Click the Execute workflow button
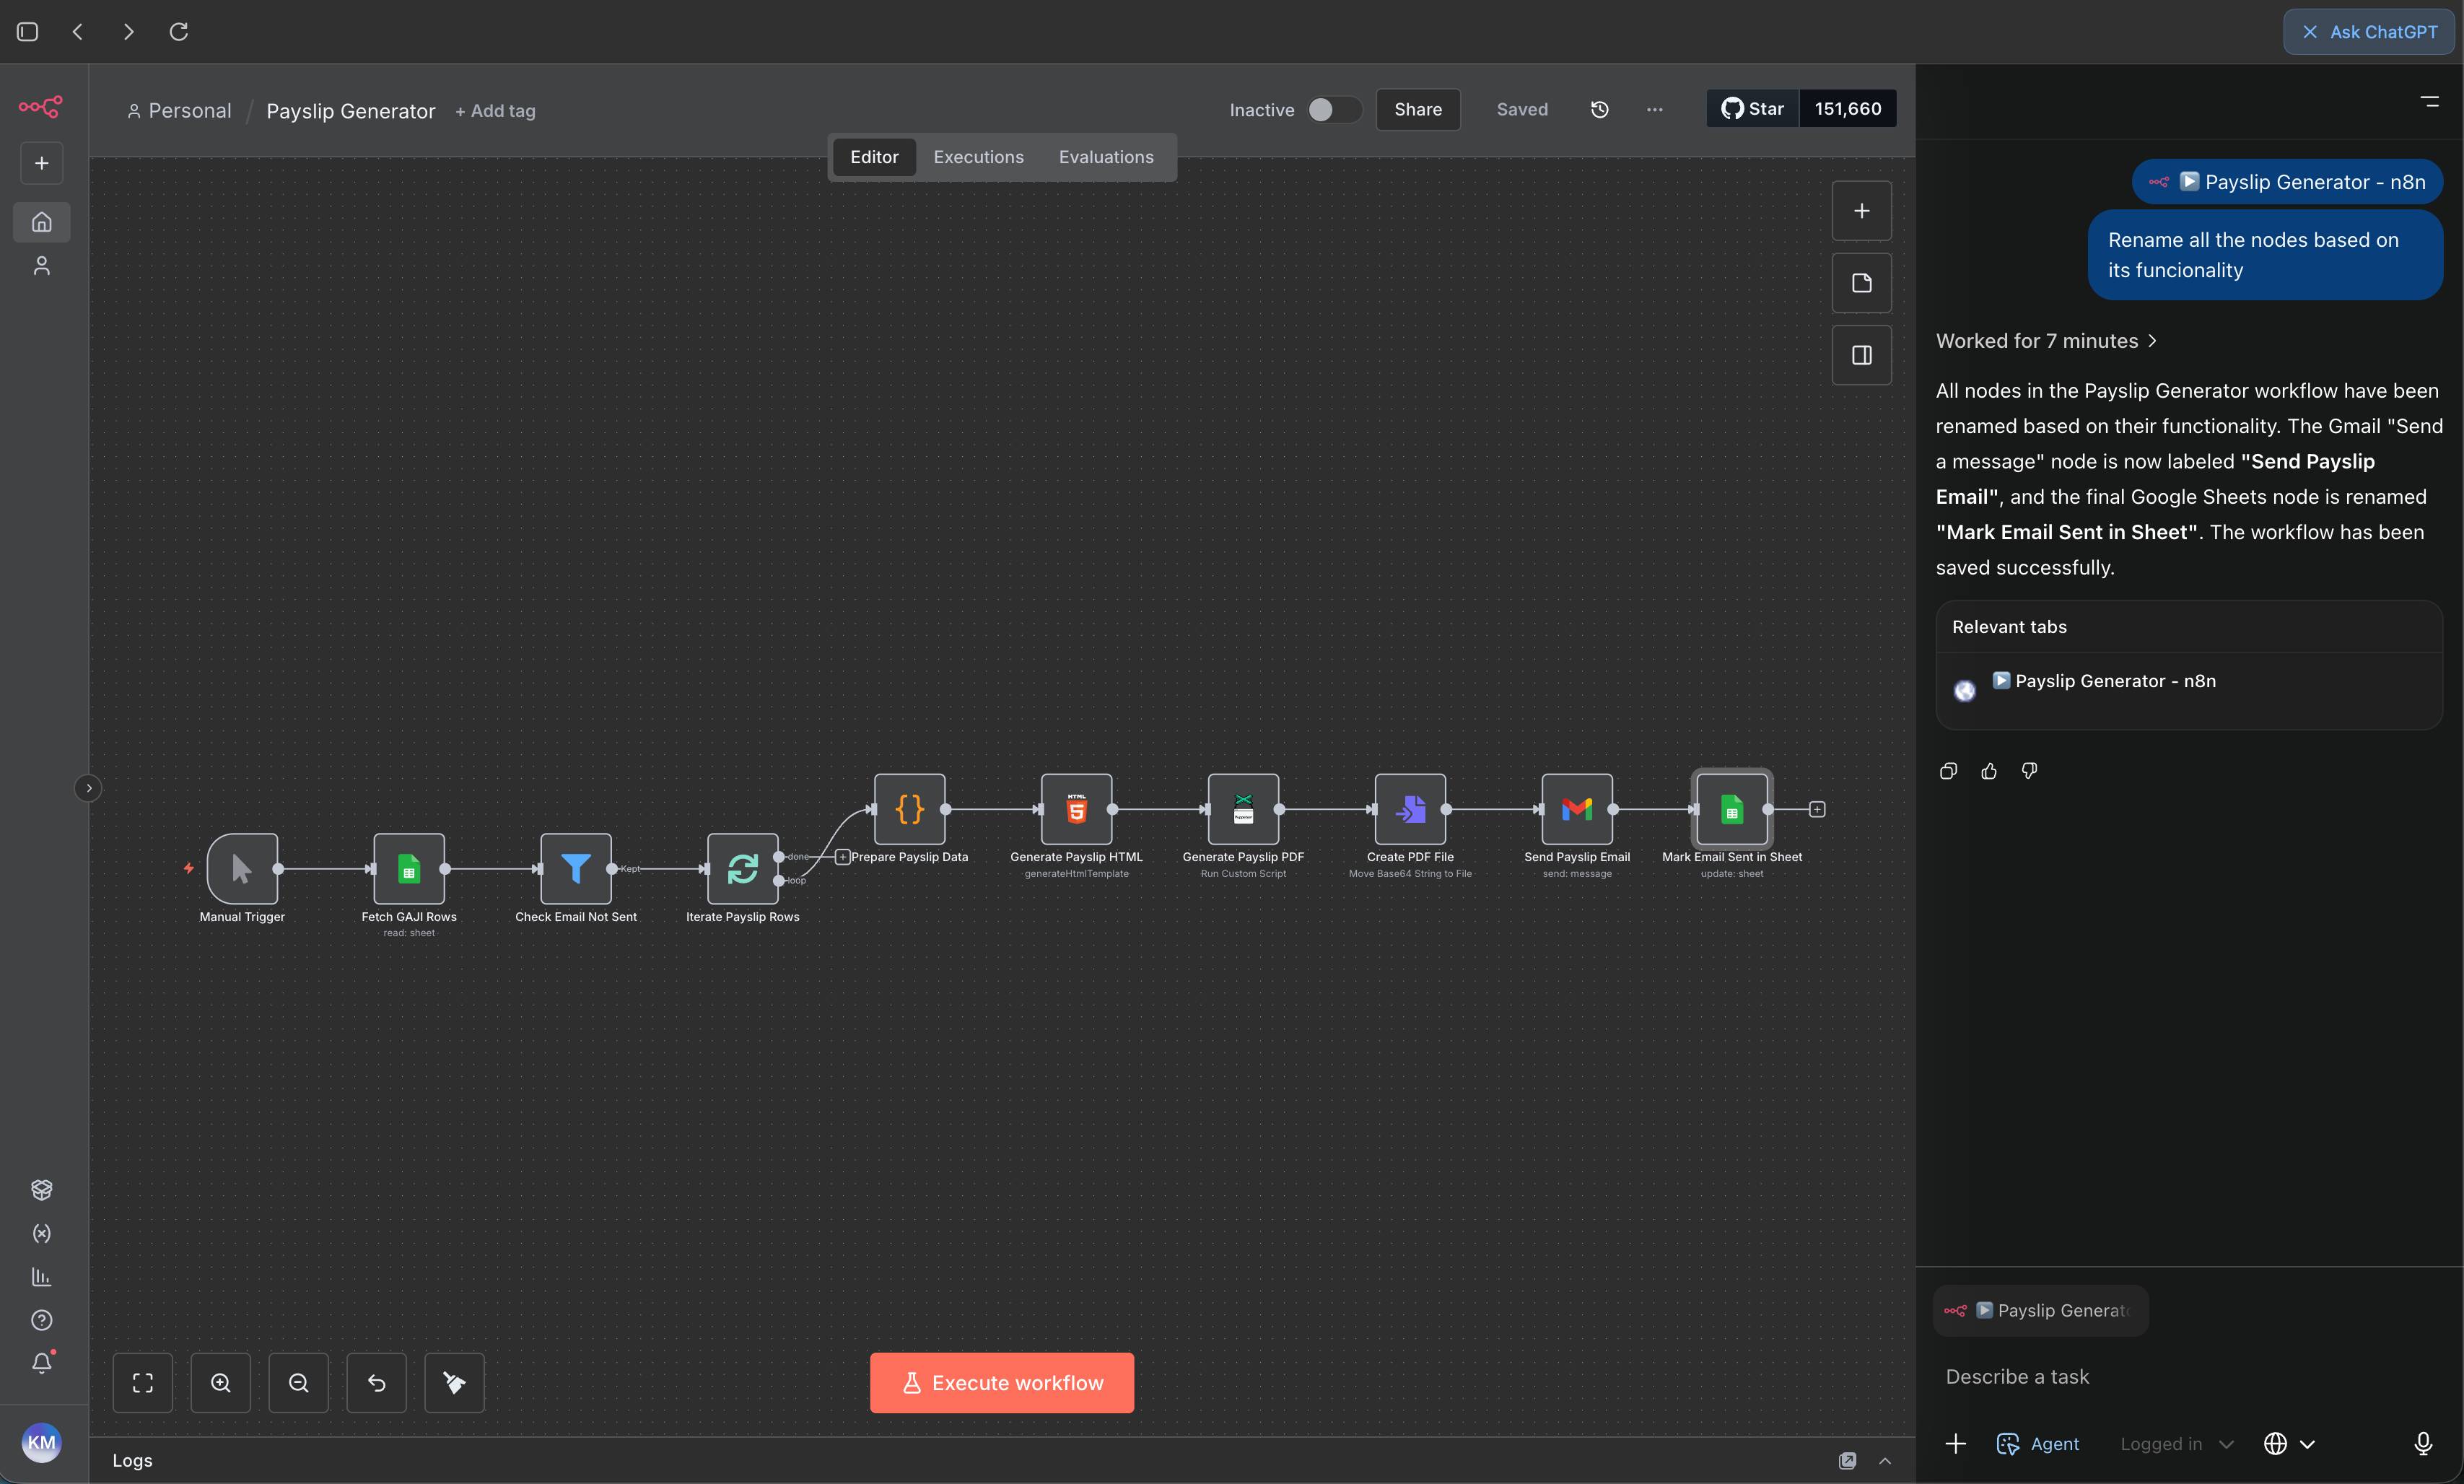Viewport: 2464px width, 1484px height. tap(1002, 1383)
